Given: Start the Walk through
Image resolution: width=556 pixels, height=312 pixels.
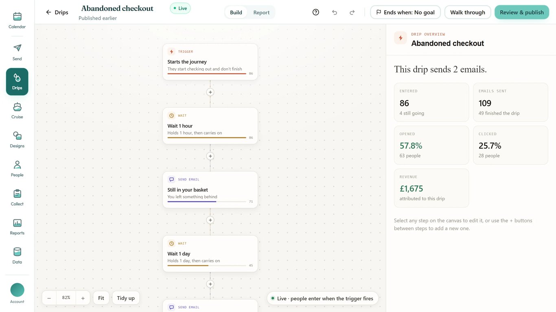Looking at the screenshot, I should coord(468,12).
